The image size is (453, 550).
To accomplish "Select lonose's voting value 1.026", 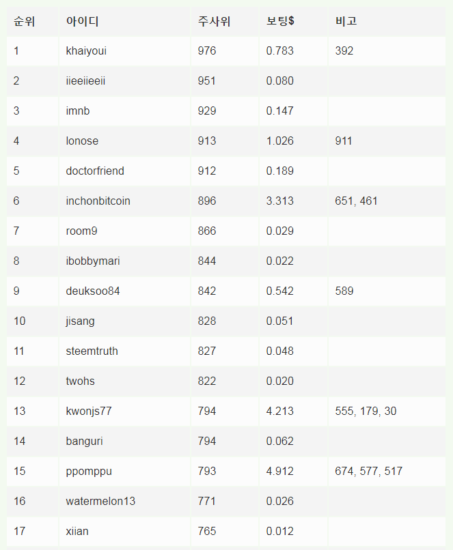I will pos(279,141).
